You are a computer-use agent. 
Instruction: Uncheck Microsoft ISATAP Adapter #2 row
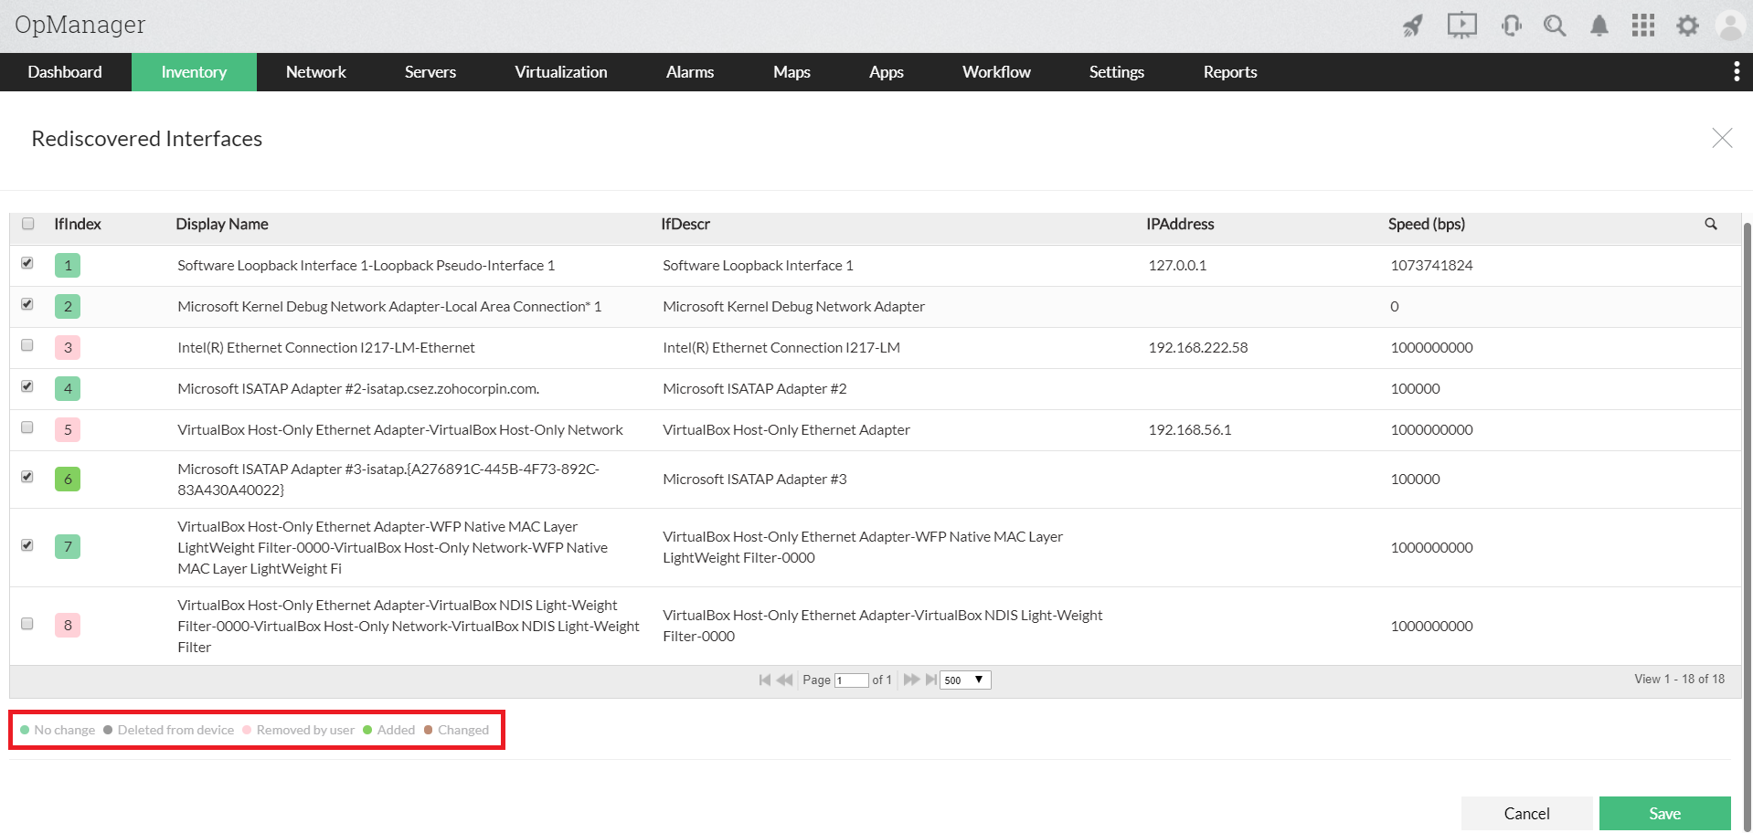point(27,386)
